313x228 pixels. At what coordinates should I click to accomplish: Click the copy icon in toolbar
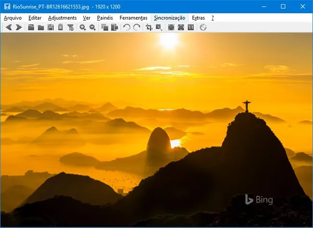pos(104,27)
